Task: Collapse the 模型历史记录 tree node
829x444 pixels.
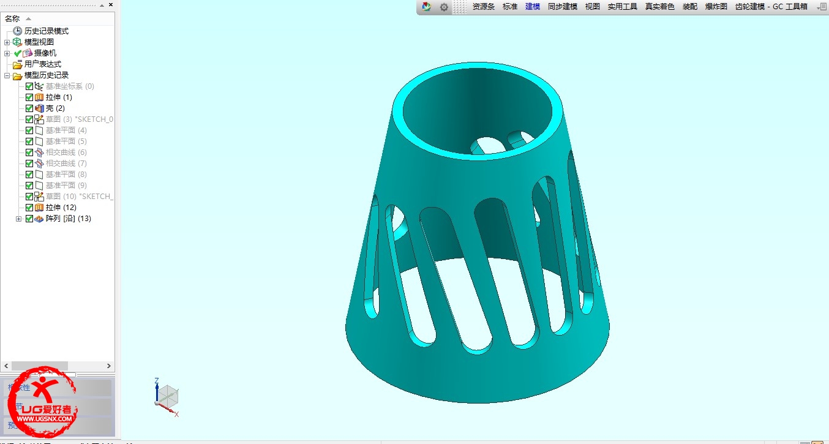Action: [7, 75]
